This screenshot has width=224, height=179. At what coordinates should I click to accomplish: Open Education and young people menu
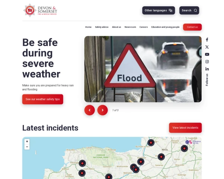tap(165, 27)
